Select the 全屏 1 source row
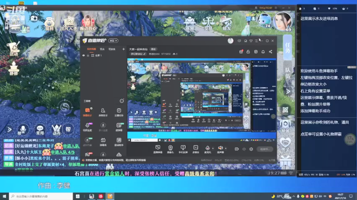This screenshot has width=357, height=200. pyautogui.click(x=104, y=55)
